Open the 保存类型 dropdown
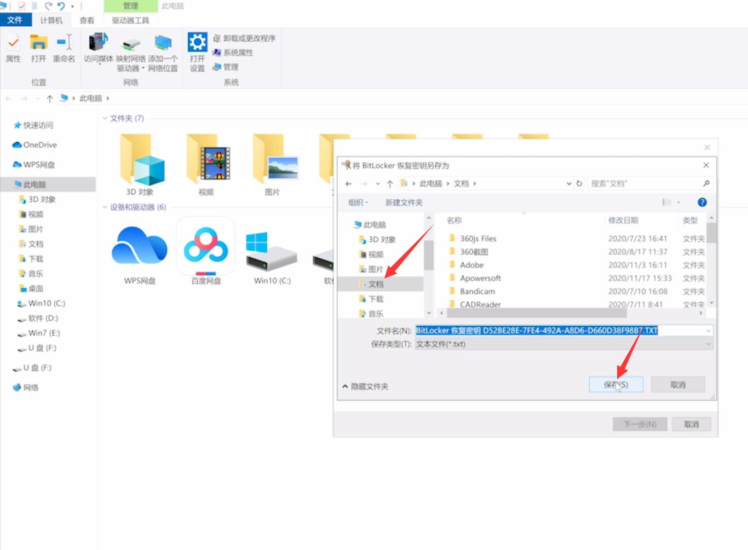 [x=564, y=344]
